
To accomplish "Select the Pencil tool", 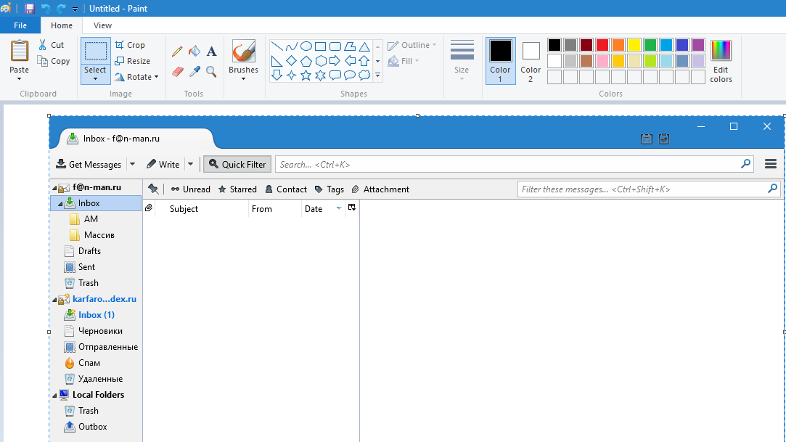I will coord(177,52).
